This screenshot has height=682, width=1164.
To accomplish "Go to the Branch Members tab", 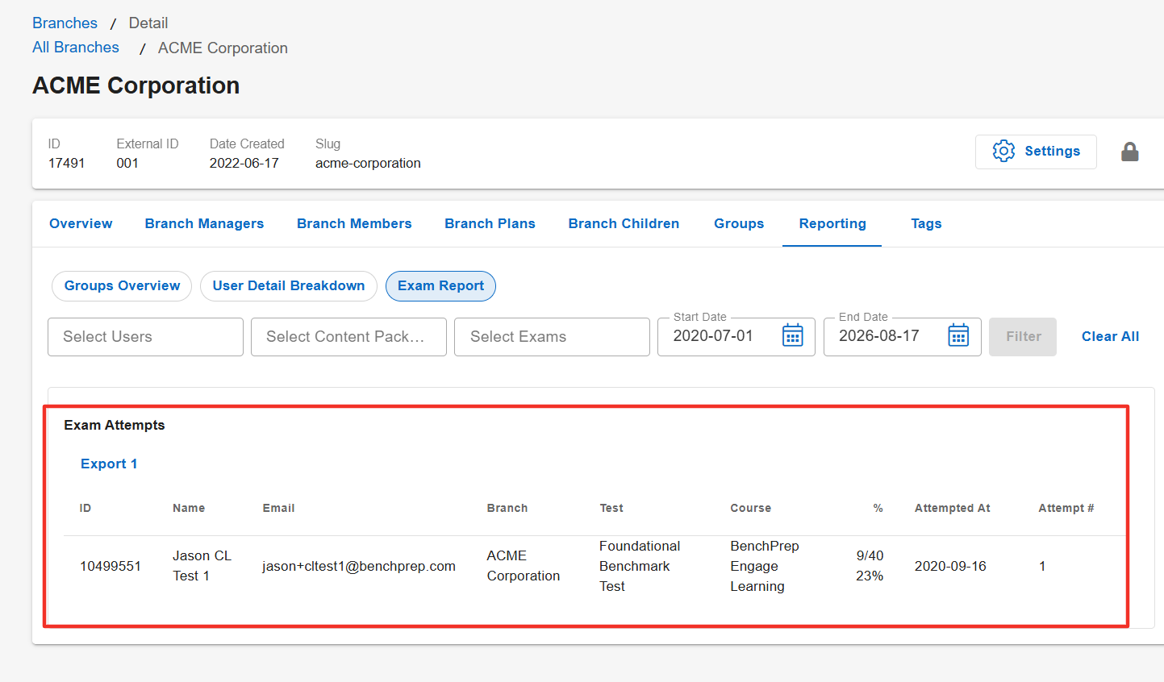I will click(354, 223).
